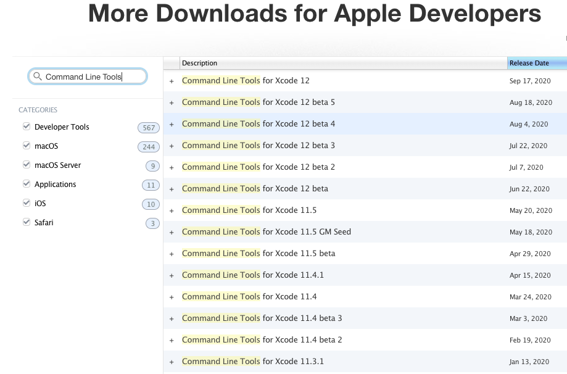
Task: Click the Mar 3, 2020 release date
Action: tap(528, 318)
